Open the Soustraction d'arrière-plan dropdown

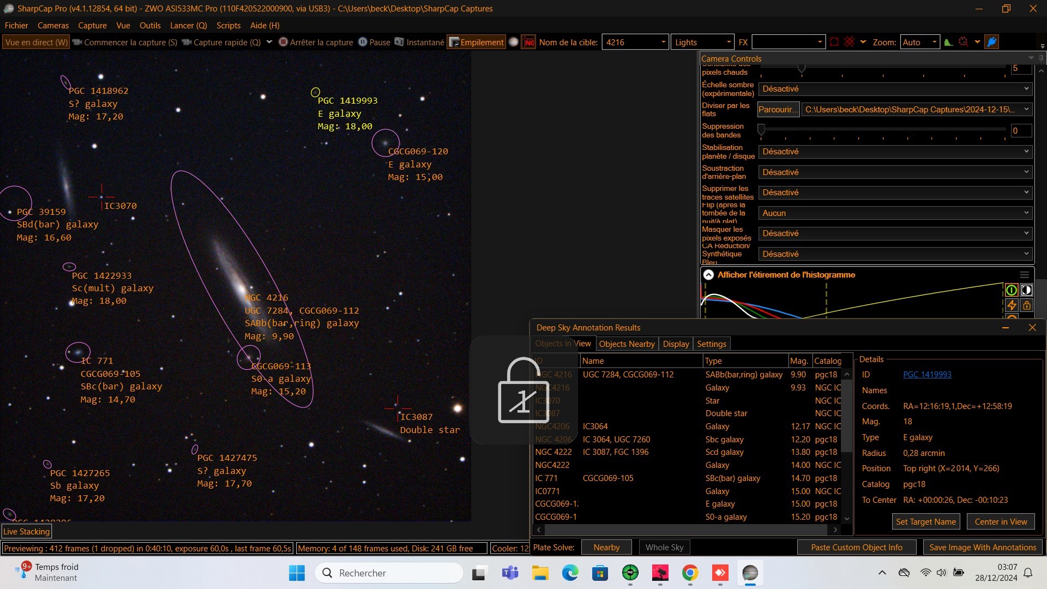(x=895, y=172)
